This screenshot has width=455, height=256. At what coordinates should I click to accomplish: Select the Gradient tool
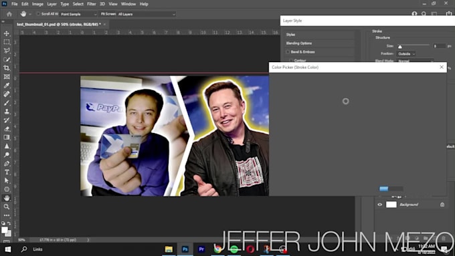pos(7,138)
